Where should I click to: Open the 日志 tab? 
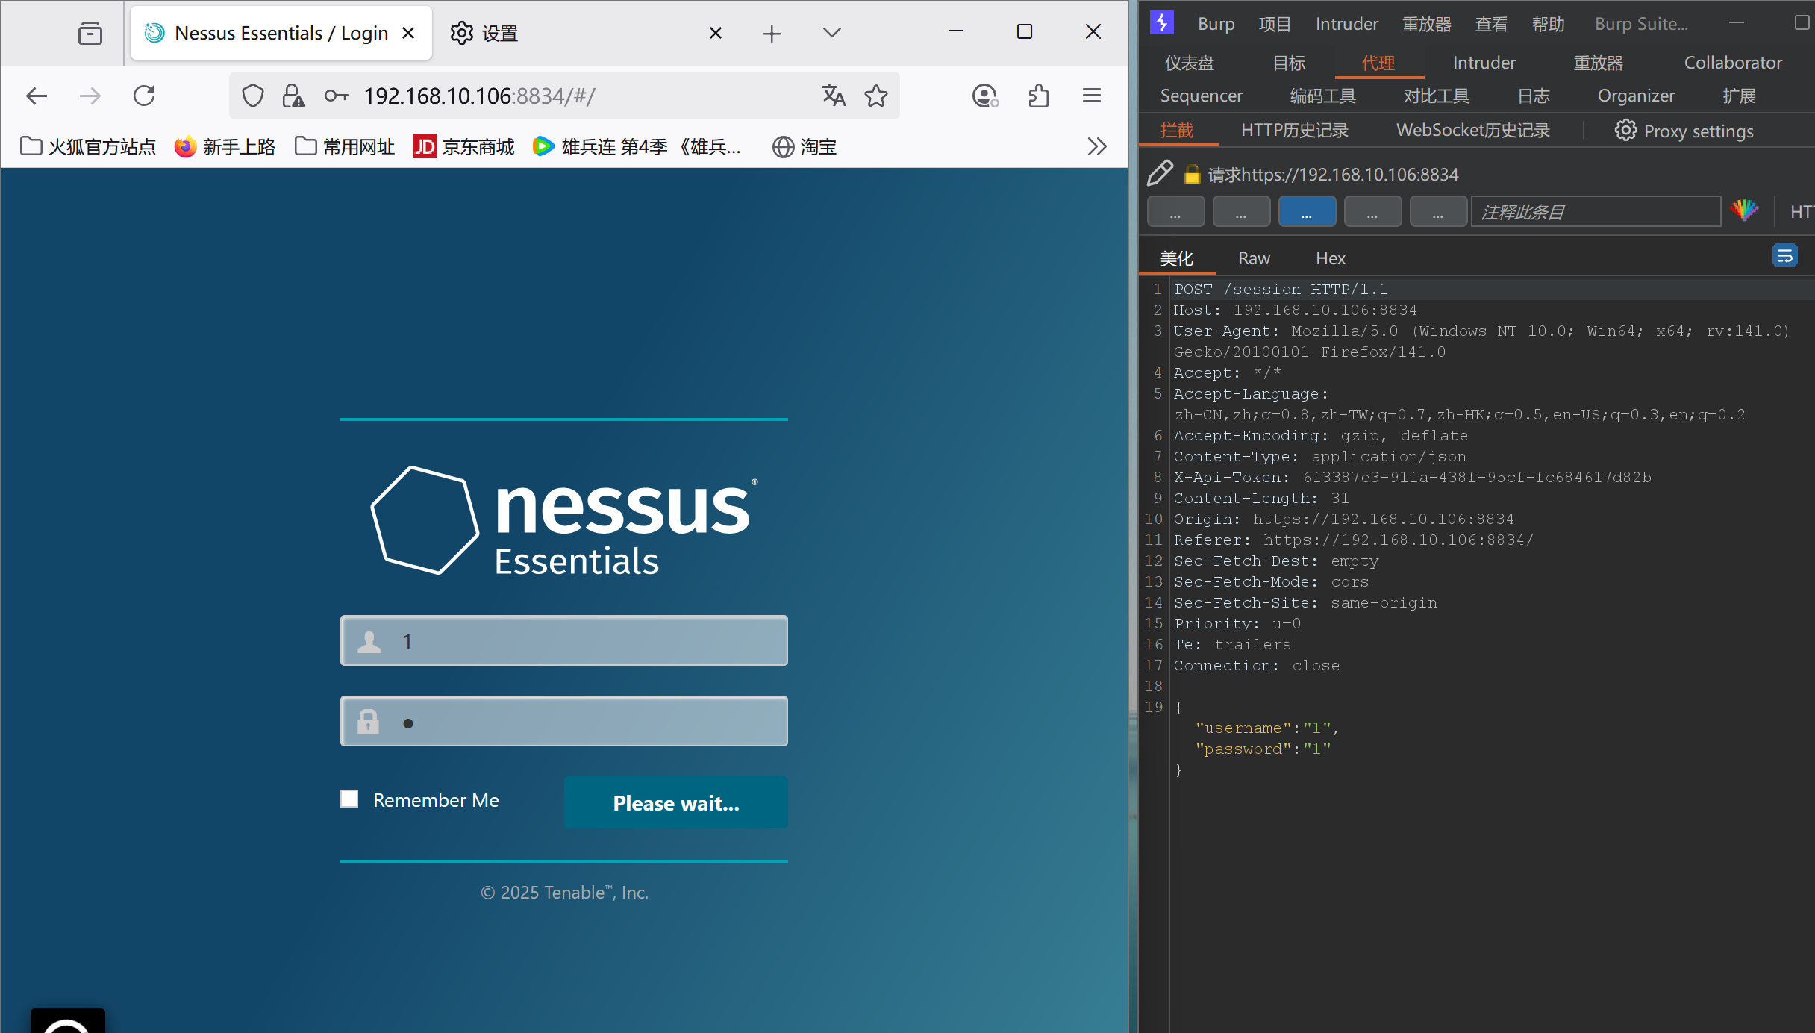(1533, 96)
